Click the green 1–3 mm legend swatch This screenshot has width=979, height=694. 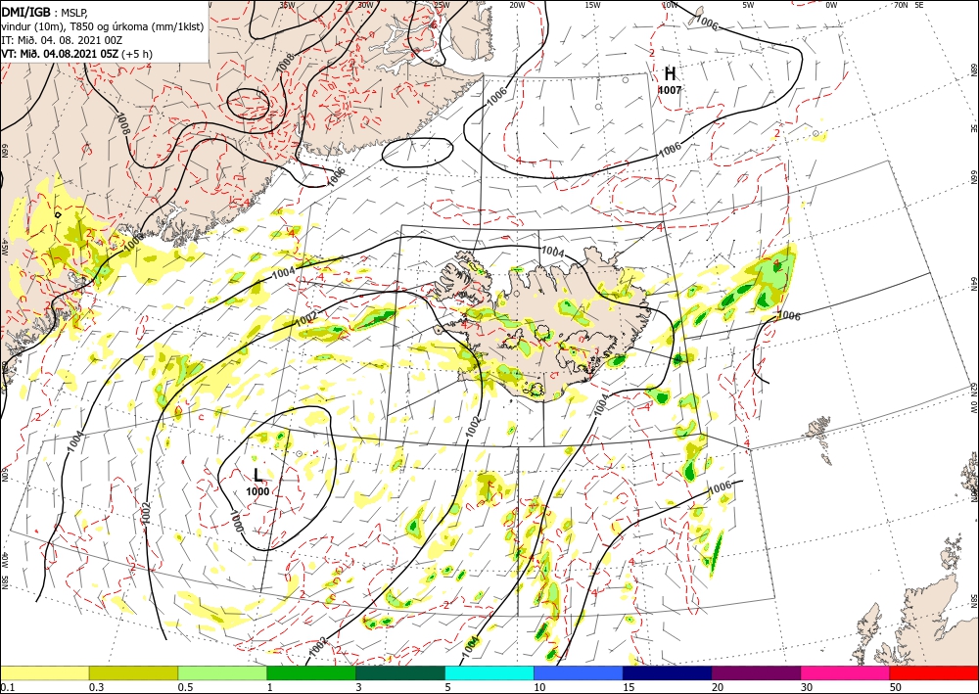(311, 673)
